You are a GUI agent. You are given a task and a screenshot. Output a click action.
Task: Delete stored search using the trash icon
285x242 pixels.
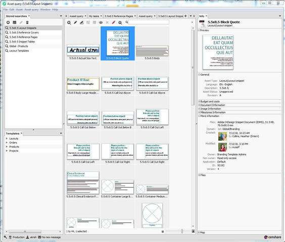point(27,23)
